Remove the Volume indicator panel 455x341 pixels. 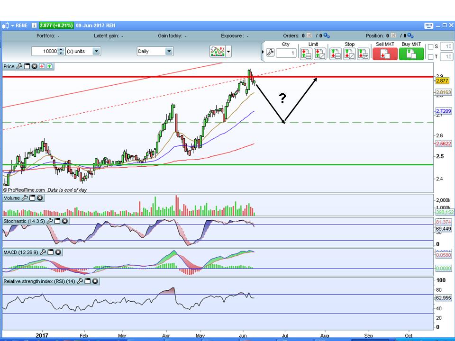tap(40, 198)
